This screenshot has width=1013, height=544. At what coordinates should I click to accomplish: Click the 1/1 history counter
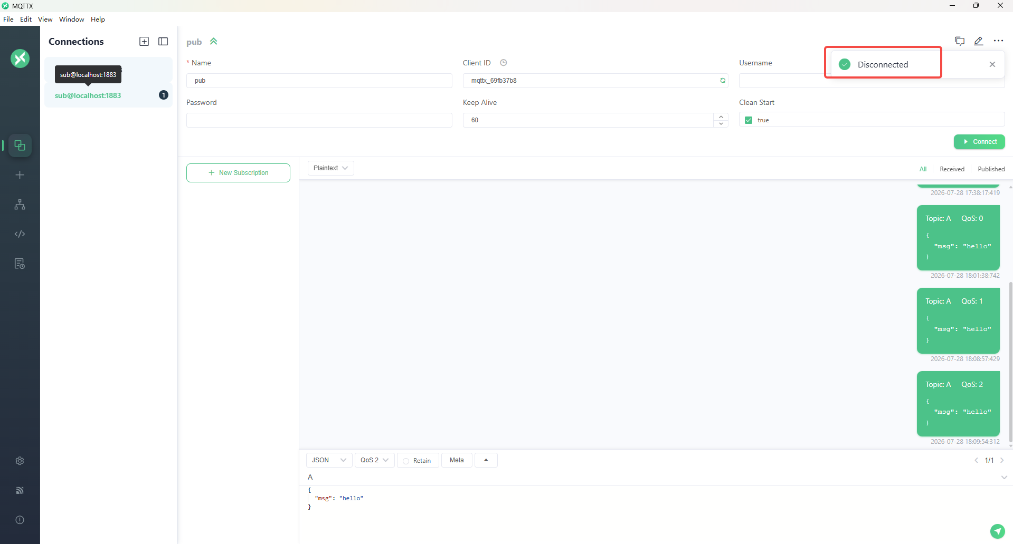(989, 460)
